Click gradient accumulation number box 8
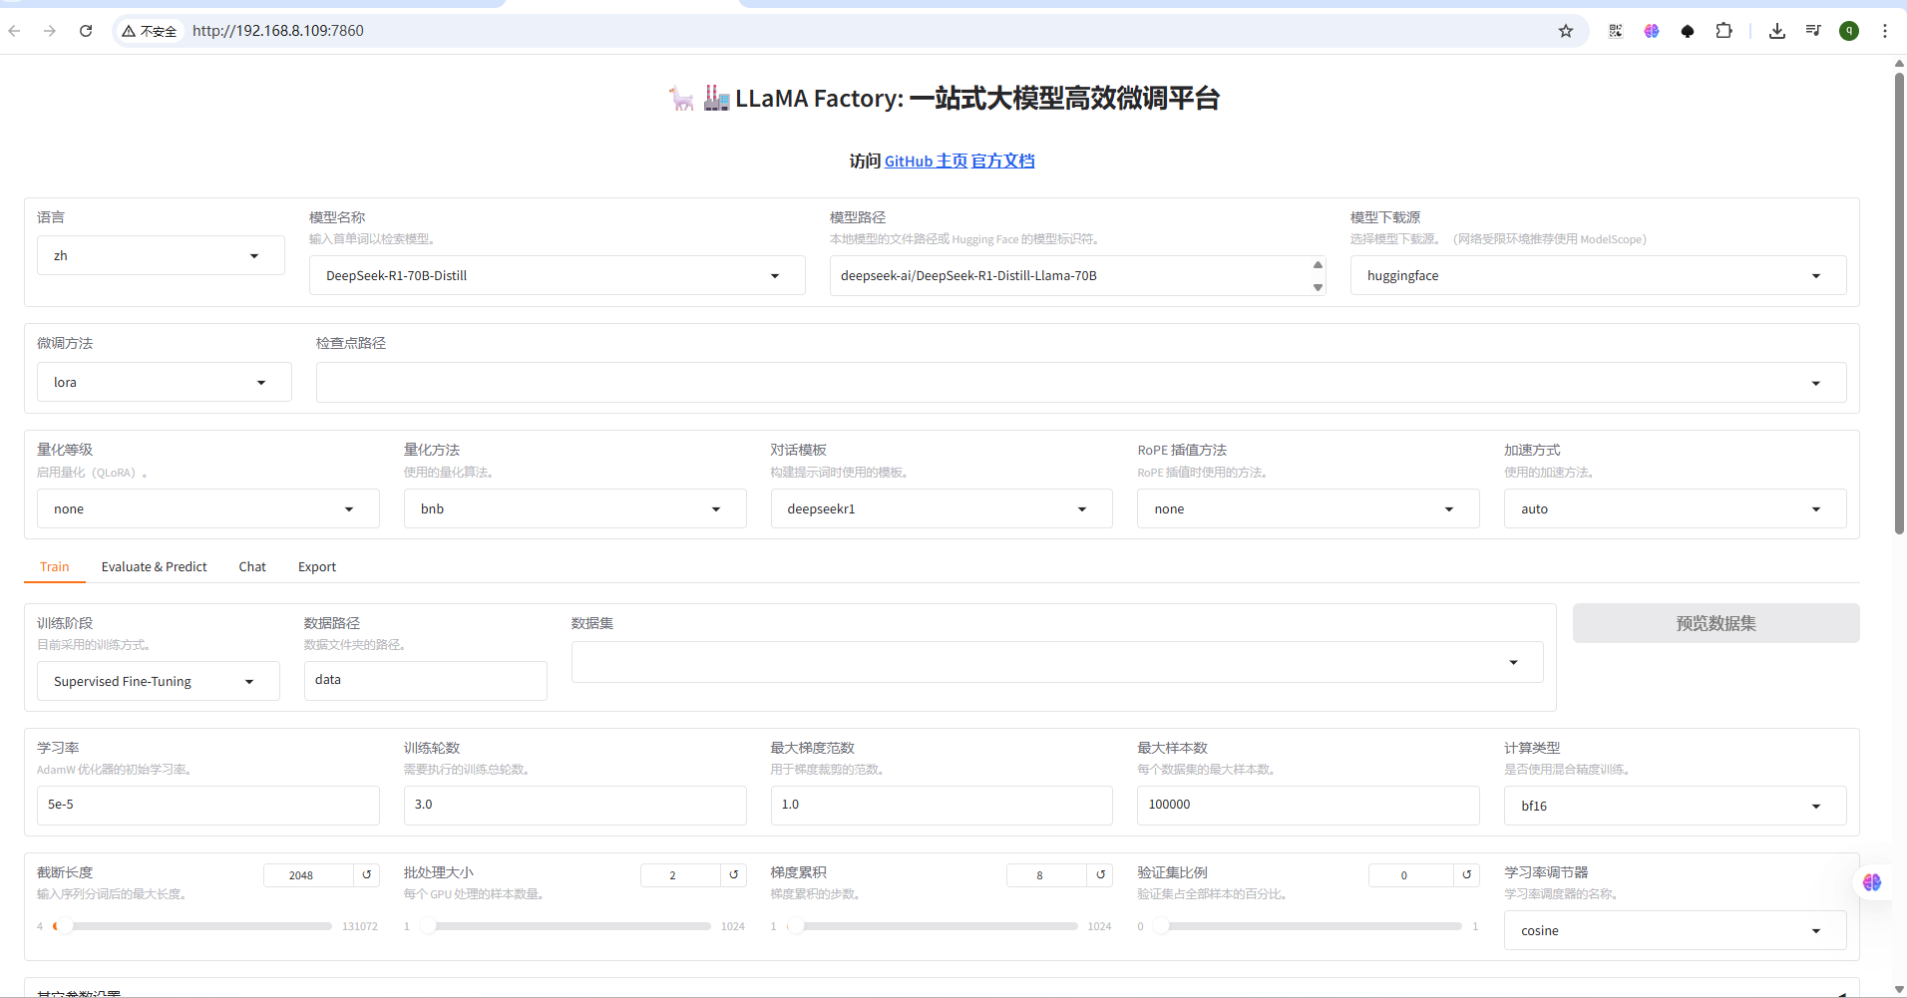 (1046, 874)
